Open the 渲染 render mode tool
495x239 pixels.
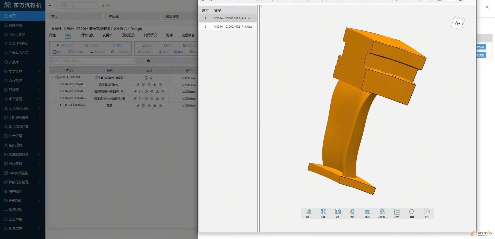tap(368, 213)
